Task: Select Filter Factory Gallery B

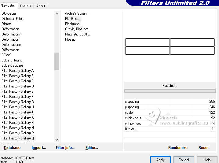Action: click(x=18, y=76)
